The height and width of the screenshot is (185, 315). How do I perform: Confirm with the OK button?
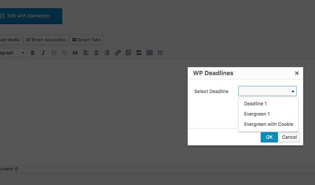click(x=269, y=137)
